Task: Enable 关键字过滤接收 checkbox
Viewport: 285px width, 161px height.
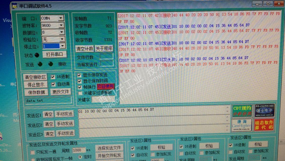Action: pyautogui.click(x=80, y=93)
